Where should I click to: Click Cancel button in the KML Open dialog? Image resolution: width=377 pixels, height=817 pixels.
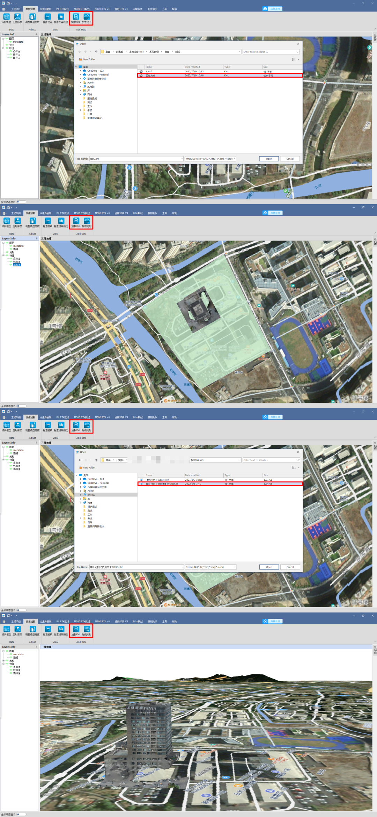point(290,159)
